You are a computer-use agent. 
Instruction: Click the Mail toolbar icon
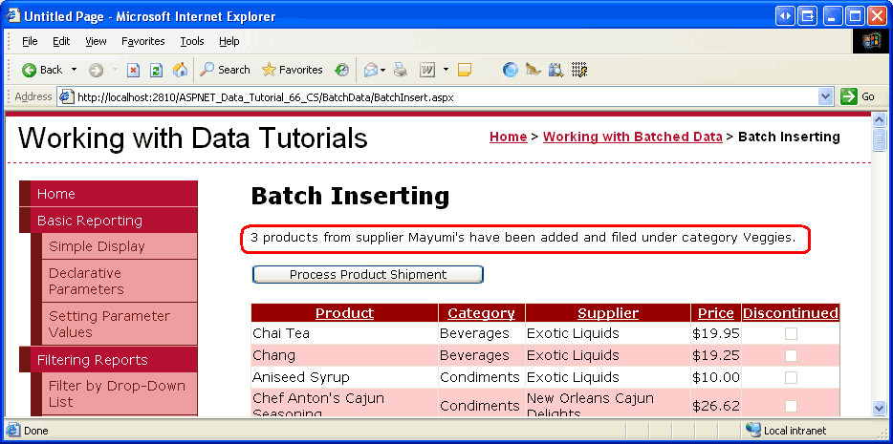pos(369,70)
